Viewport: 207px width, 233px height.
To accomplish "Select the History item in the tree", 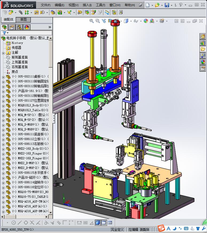I will click(x=17, y=43).
